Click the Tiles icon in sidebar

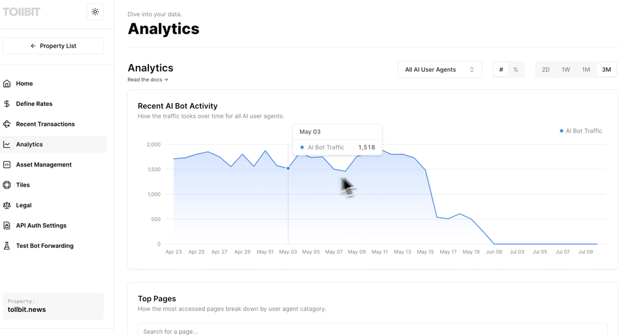7,185
